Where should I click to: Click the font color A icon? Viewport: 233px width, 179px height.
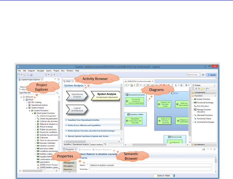[x=176, y=85]
